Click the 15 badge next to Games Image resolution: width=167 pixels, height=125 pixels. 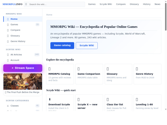coord(37,24)
